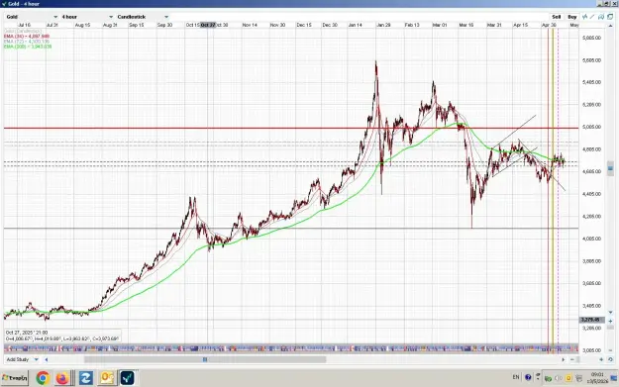Click the horizontal zoom-in plus button
This screenshot has height=387, width=619.
pyautogui.click(x=601, y=359)
